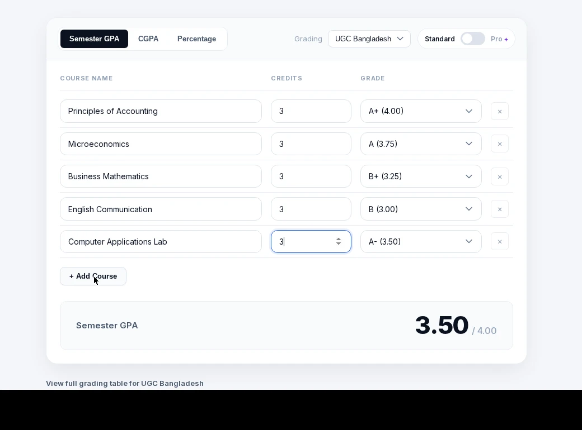Delete the English Communication row
The width and height of the screenshot is (582, 430).
pyautogui.click(x=500, y=209)
